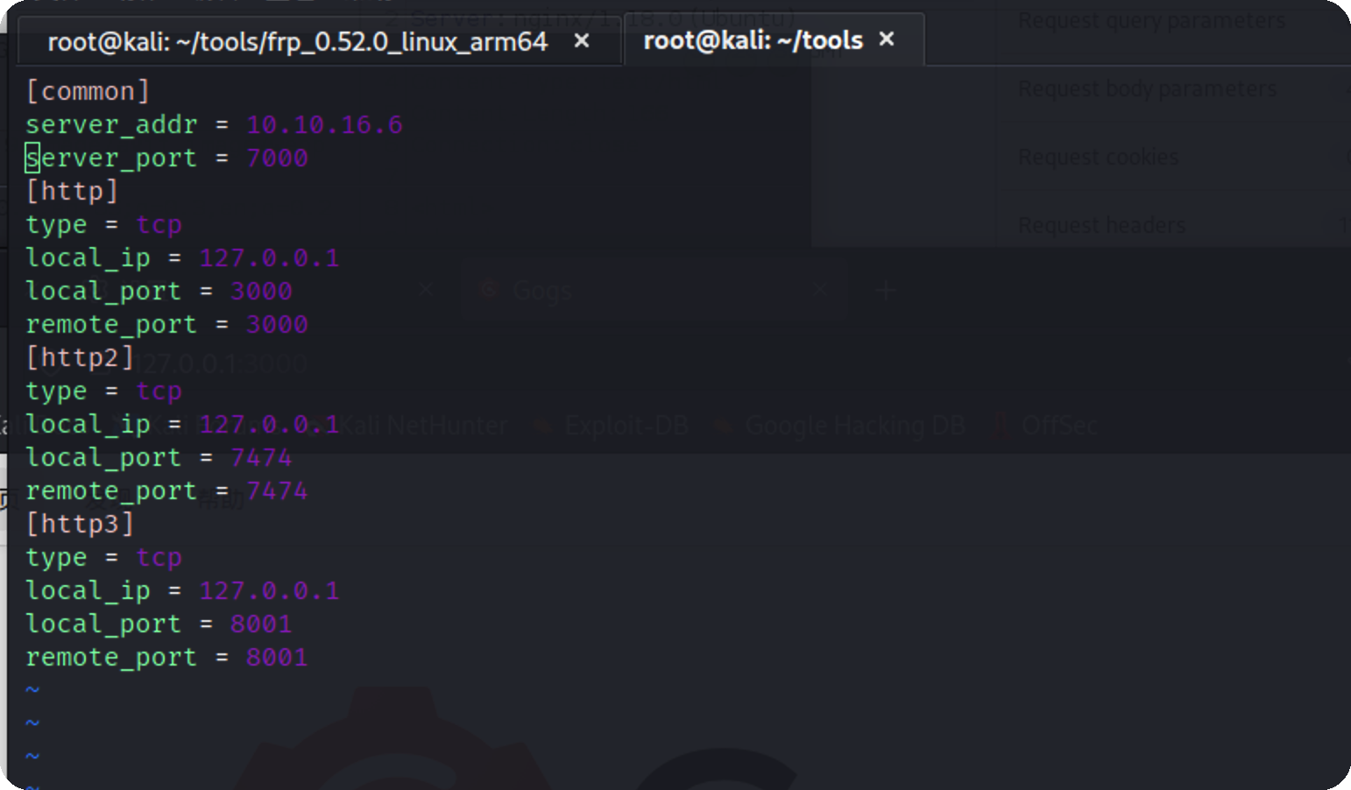
Task: Open new tab with plus button in browser
Action: (x=886, y=291)
